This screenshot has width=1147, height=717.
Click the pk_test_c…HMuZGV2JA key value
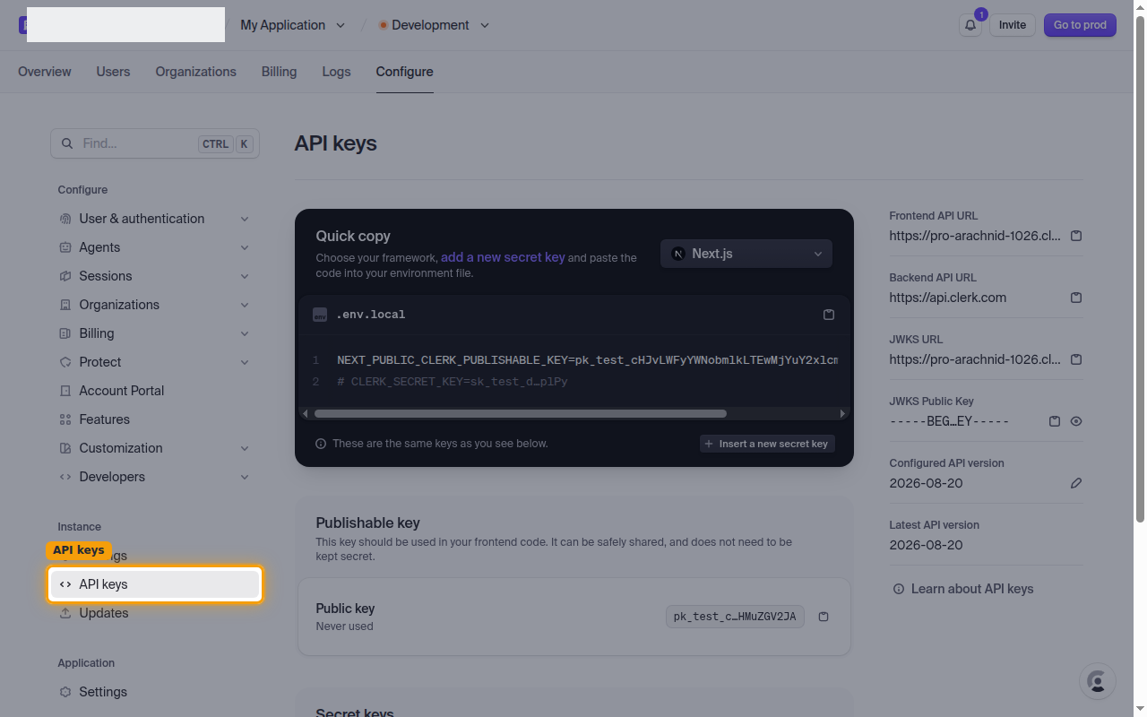click(x=735, y=617)
